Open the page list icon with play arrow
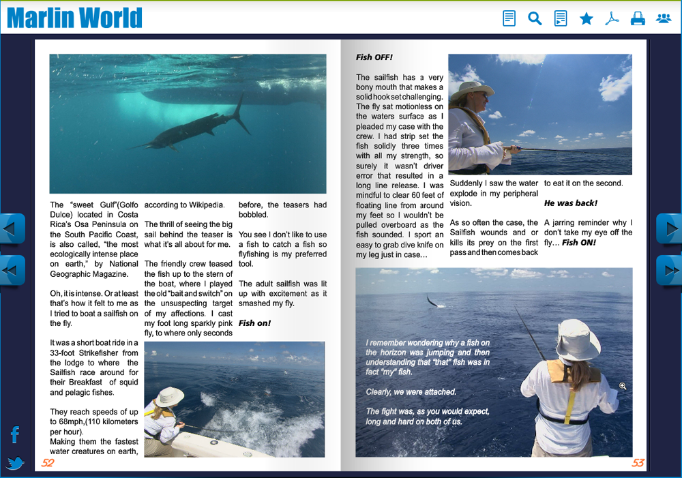682x478 pixels. coord(561,18)
